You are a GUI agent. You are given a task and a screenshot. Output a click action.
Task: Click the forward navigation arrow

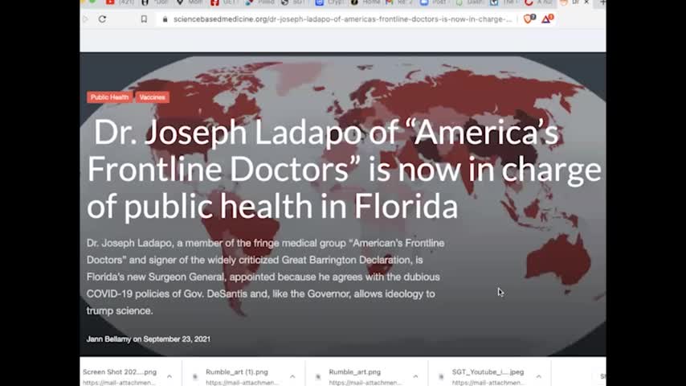[85, 19]
